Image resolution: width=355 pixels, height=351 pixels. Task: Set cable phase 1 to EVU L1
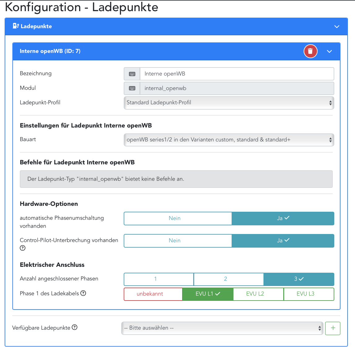(208, 294)
